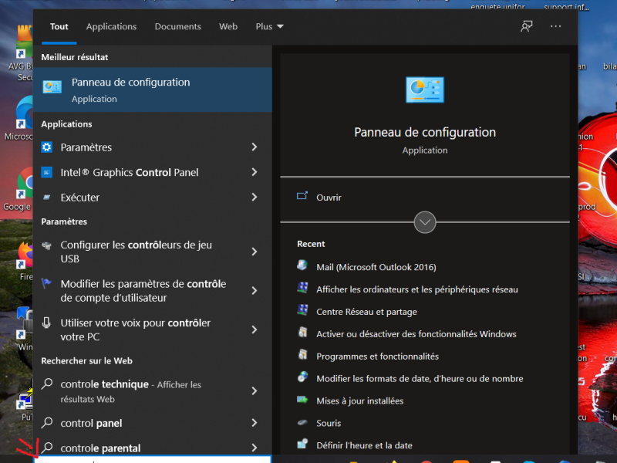The height and width of the screenshot is (463, 617).
Task: Expand the Configurer les contrôleurs de jeu arrow
Action: click(x=255, y=252)
